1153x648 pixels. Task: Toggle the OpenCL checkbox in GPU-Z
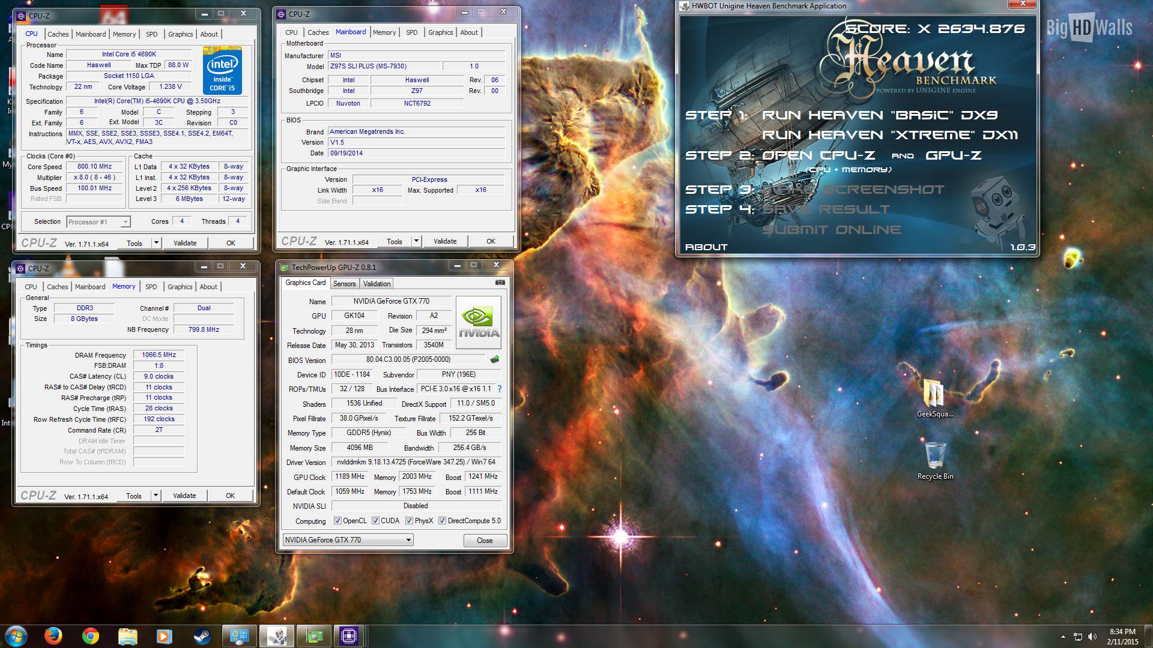[x=337, y=521]
